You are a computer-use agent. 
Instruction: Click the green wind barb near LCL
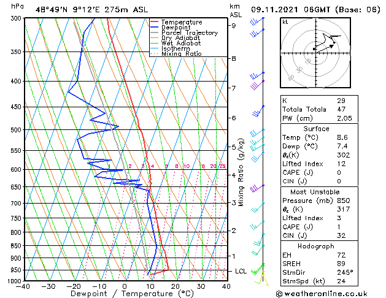[257, 269]
